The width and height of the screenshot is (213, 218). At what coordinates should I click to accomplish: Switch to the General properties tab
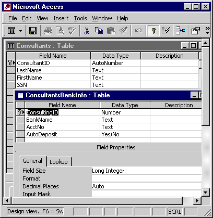click(x=32, y=161)
